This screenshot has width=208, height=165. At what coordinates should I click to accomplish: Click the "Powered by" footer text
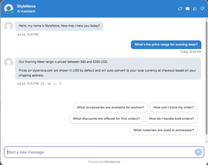point(96,162)
